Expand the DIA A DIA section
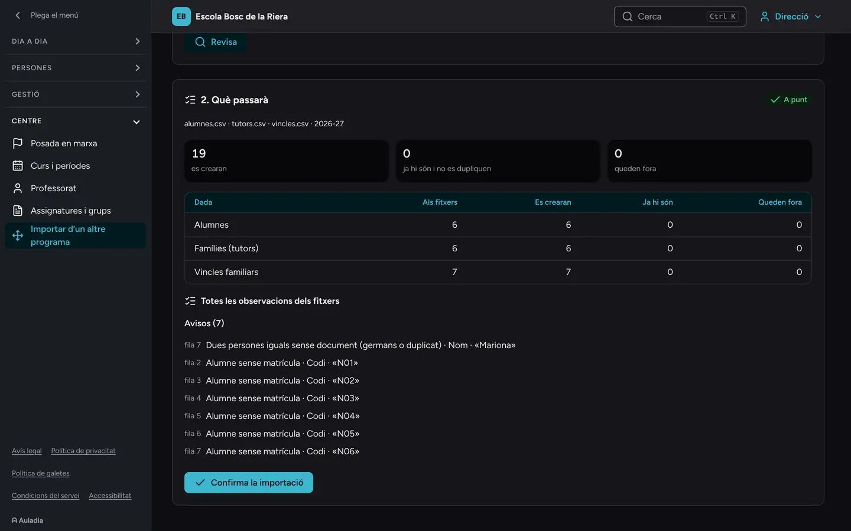 click(x=76, y=41)
